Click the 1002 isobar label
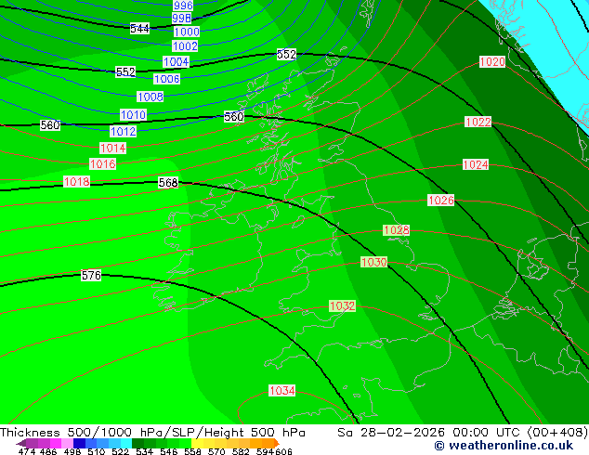 click(185, 46)
